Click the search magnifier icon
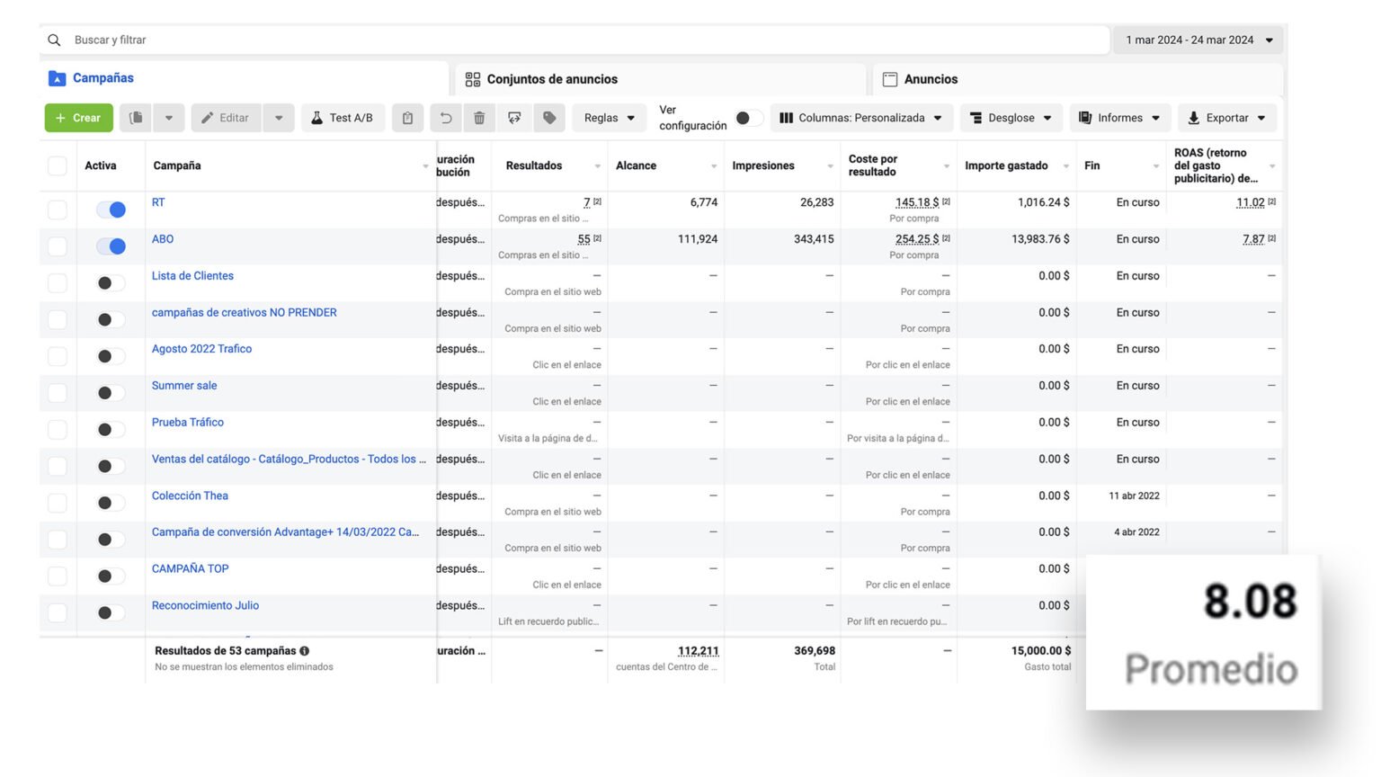Screen dimensions: 1381x777 [54, 40]
